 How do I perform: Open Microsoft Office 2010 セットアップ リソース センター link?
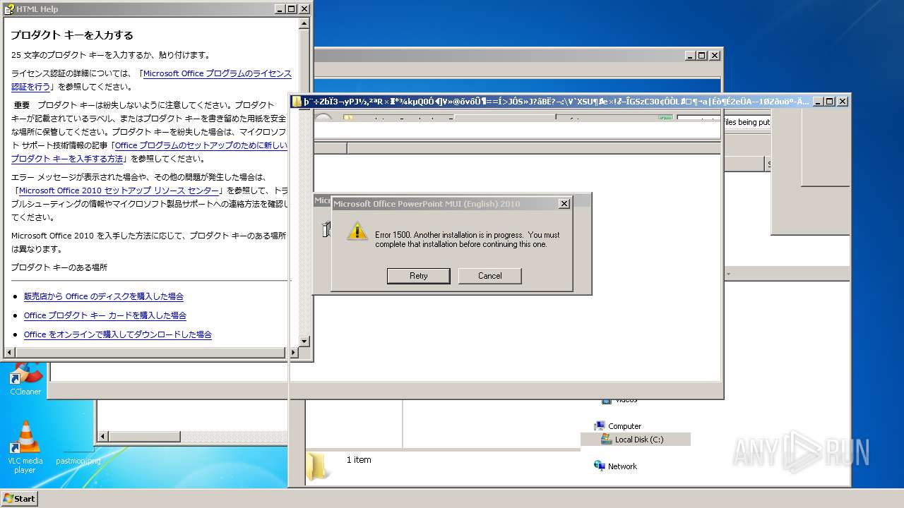click(120, 190)
